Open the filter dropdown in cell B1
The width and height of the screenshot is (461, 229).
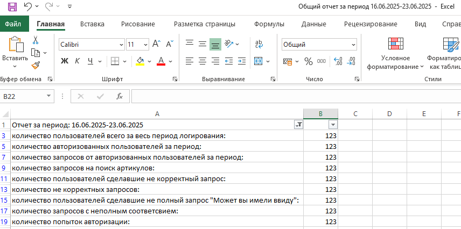[333, 125]
